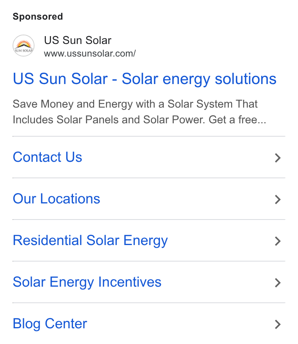Viewport: 298px width, 344px height.
Task: Open the Contact Us chevron arrow
Action: coord(278,158)
